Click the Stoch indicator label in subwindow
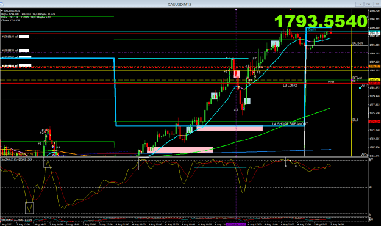The height and width of the screenshot is (226, 381). [x=17, y=159]
